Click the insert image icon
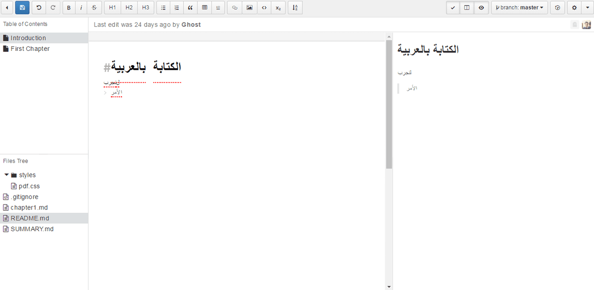Viewport: 594px width, 290px height. pos(249,7)
